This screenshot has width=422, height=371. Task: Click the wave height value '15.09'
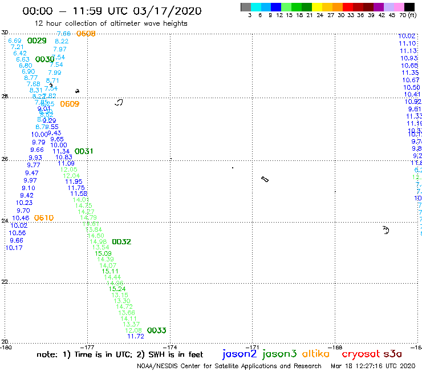tap(103, 253)
